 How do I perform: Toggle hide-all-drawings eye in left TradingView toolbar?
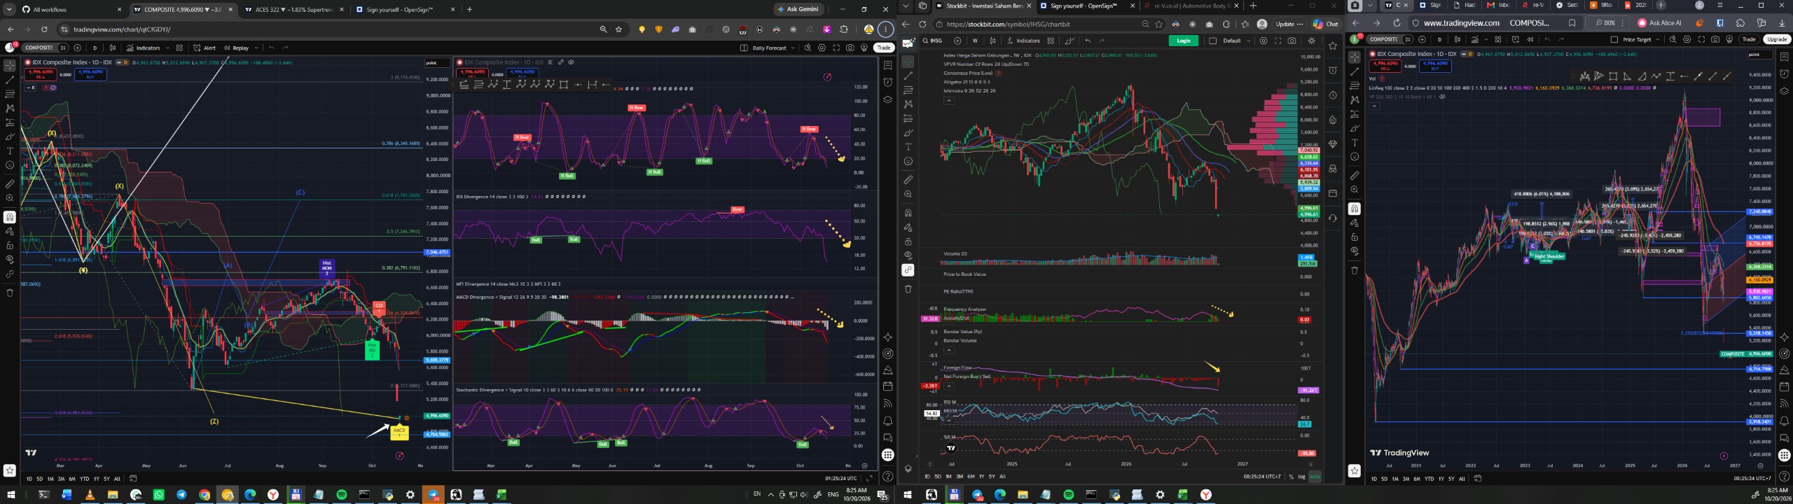point(10,260)
